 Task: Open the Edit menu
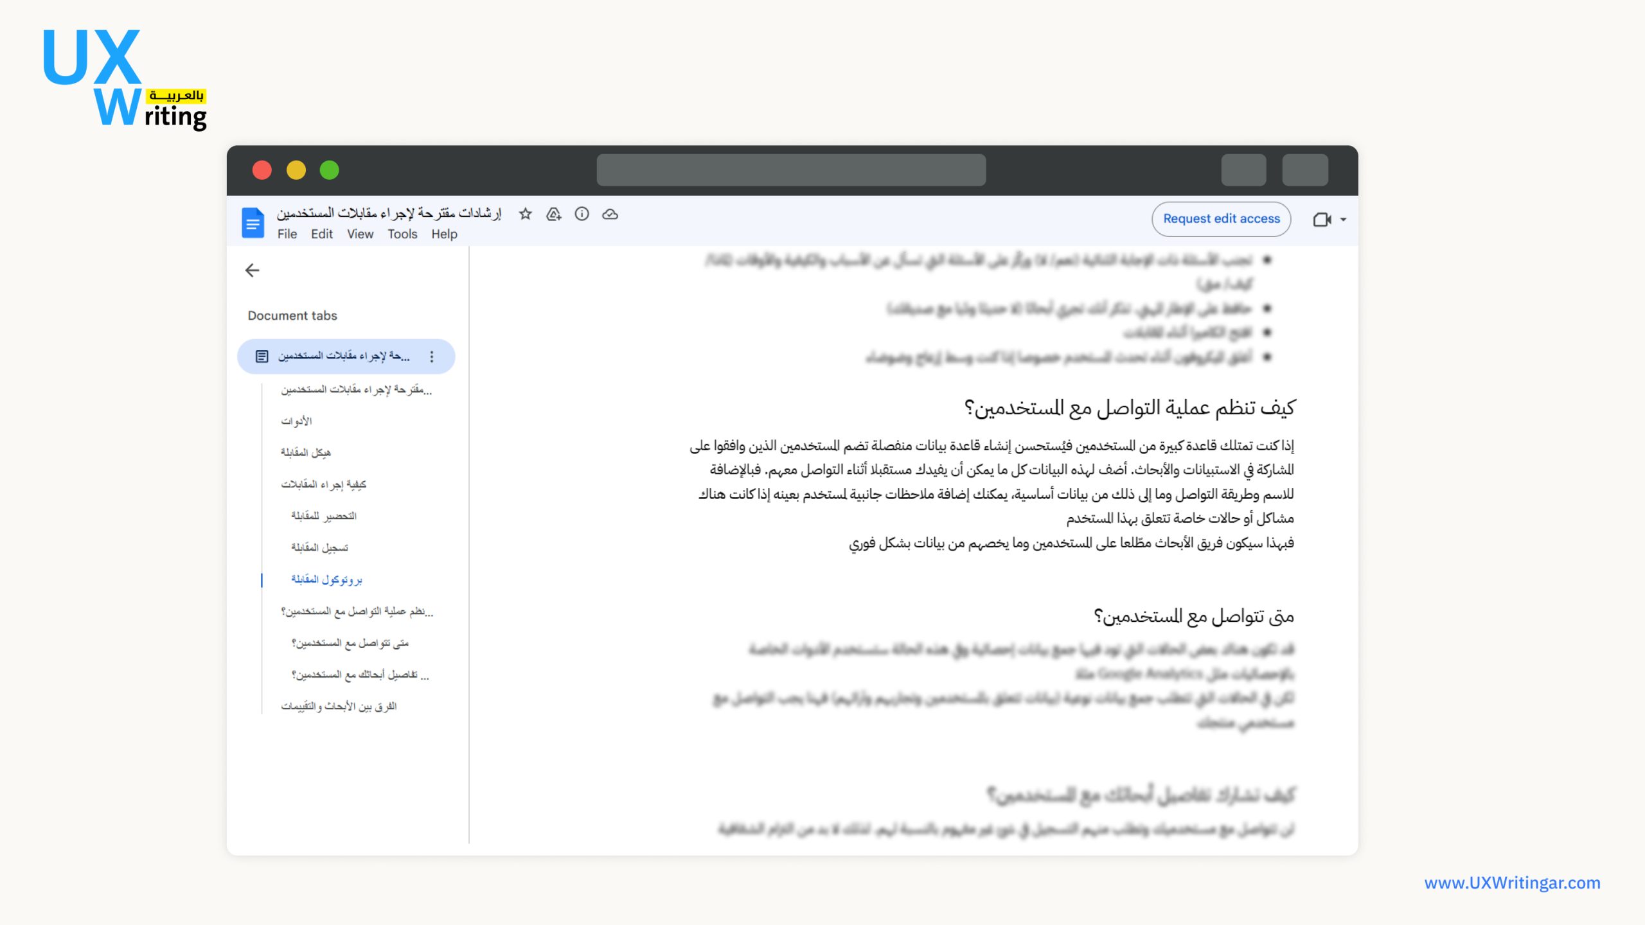pos(321,234)
